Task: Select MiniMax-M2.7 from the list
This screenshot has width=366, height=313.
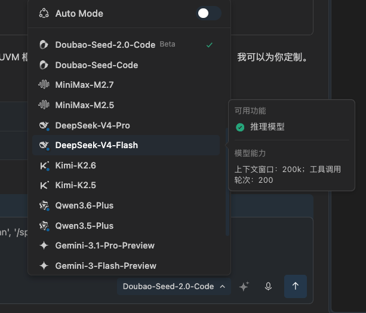Action: [x=126, y=85]
